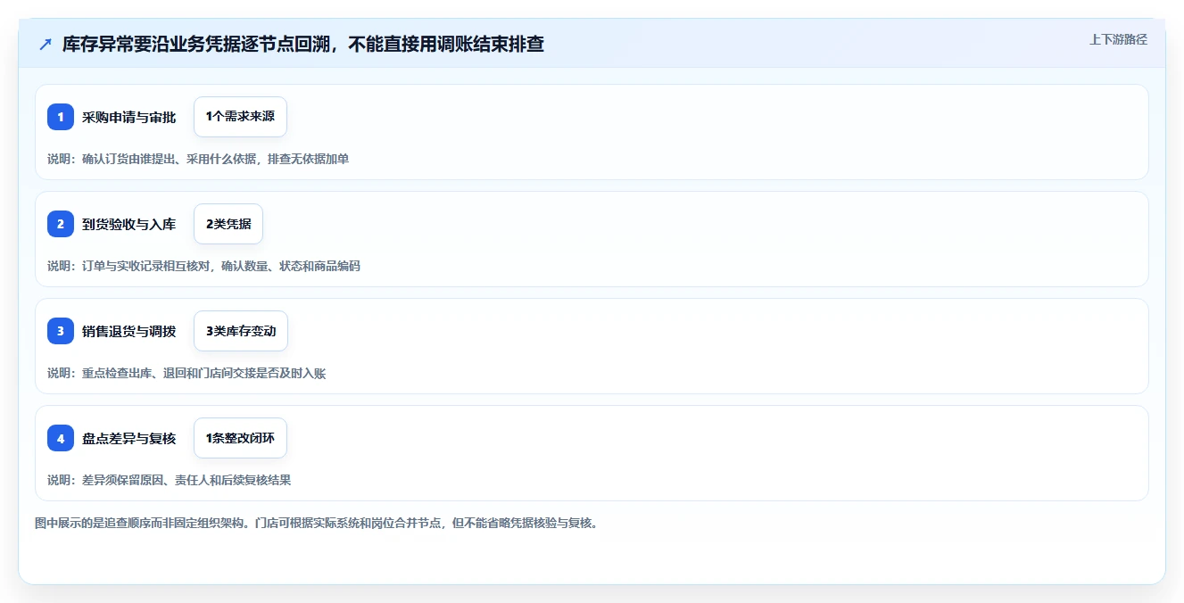
Task: Click the 采购申请与审批 step title
Action: click(129, 117)
